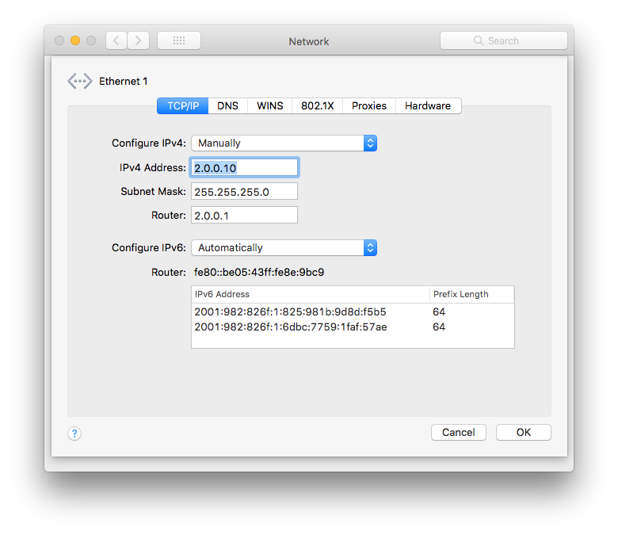Click the IPv4 Router field
Screen dimensions: 618x535
point(244,216)
